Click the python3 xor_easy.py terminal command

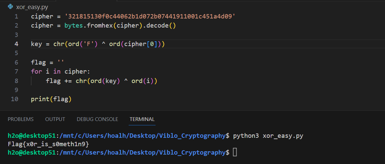(x=268, y=136)
